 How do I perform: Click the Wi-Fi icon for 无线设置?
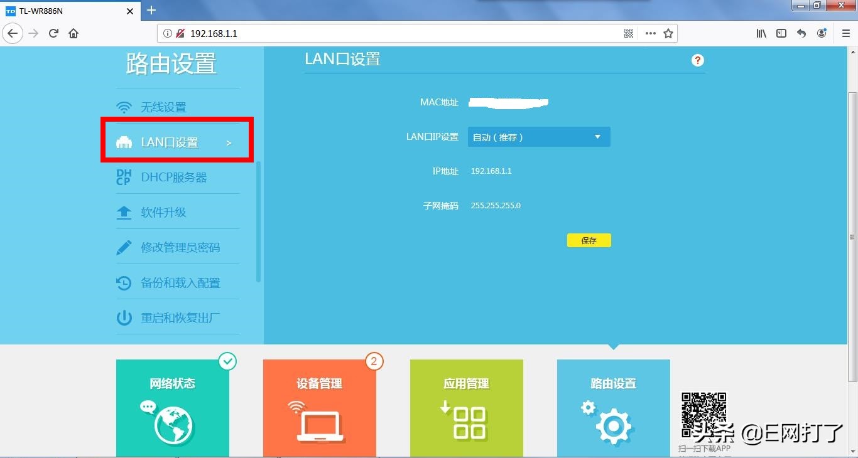(x=124, y=107)
